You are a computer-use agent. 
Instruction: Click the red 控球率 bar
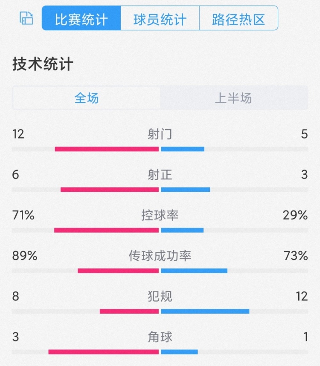point(106,231)
